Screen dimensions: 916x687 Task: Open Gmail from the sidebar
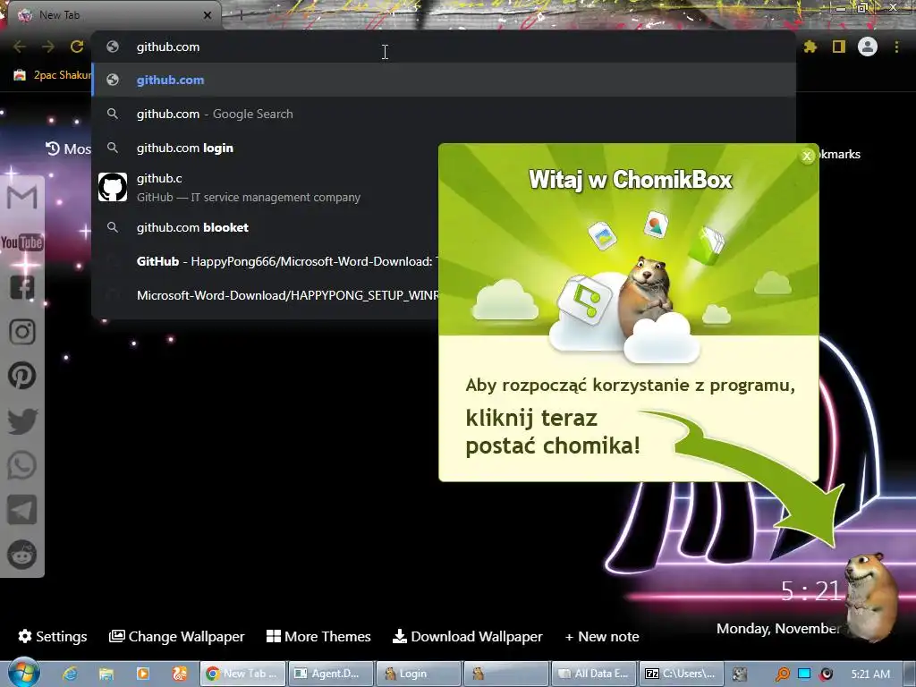22,198
